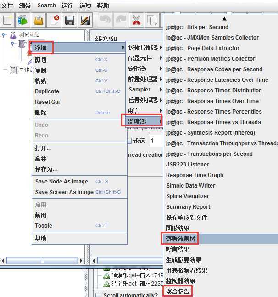Toggle the Scroll automatically checkbox
Screen dimensions: 278x297
(98, 295)
